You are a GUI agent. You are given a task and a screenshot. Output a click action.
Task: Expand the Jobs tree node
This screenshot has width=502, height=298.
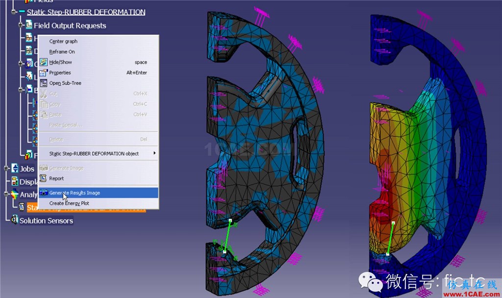[6, 169]
